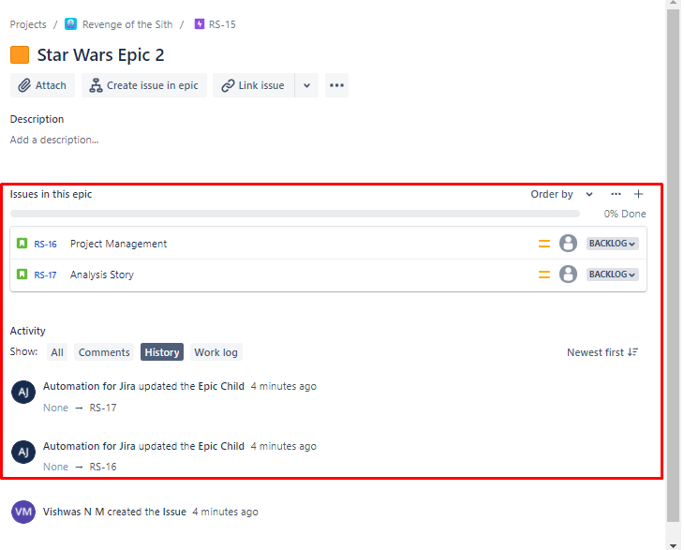The image size is (684, 550).
Task: Click the orange epic color square
Action: 20,55
